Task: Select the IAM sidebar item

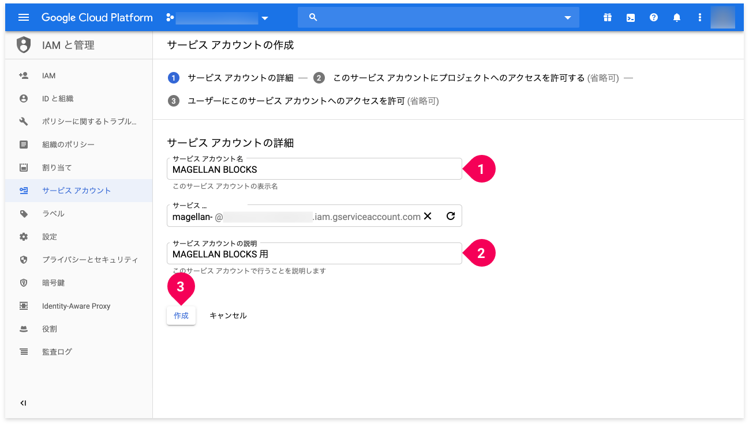Action: click(79, 75)
